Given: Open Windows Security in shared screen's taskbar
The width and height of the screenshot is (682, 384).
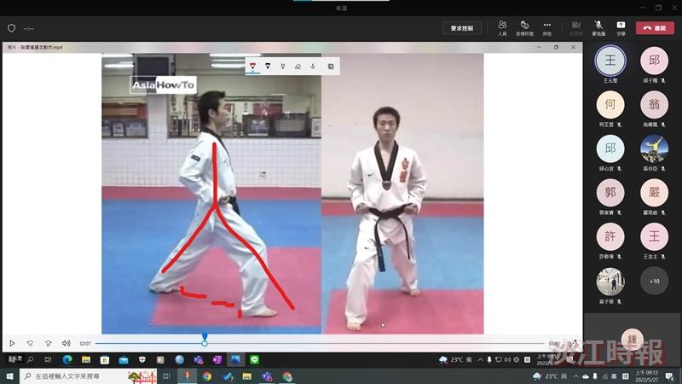Looking at the screenshot, I should [142, 359].
